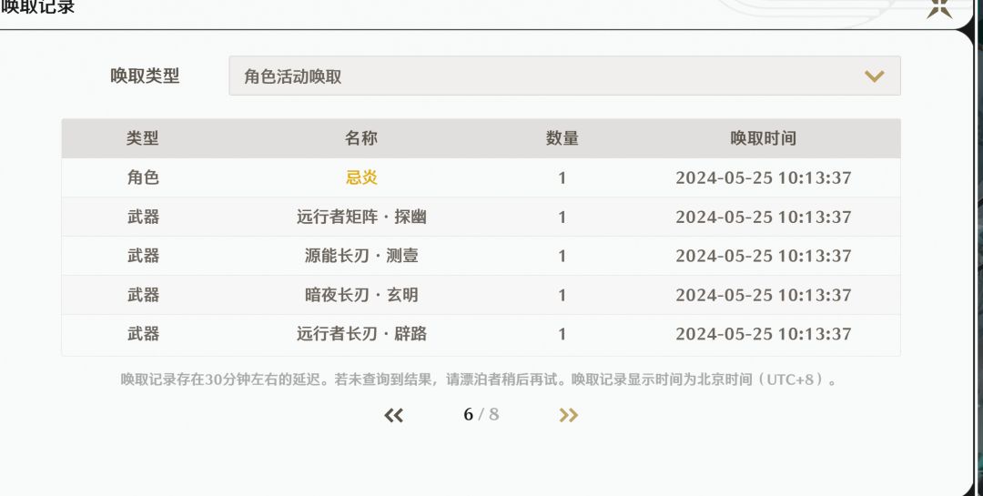983x496 pixels.
Task: Click the timestamp in the 测壹 row
Action: [763, 256]
